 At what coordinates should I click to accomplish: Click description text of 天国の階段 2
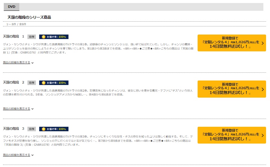[x=98, y=93]
